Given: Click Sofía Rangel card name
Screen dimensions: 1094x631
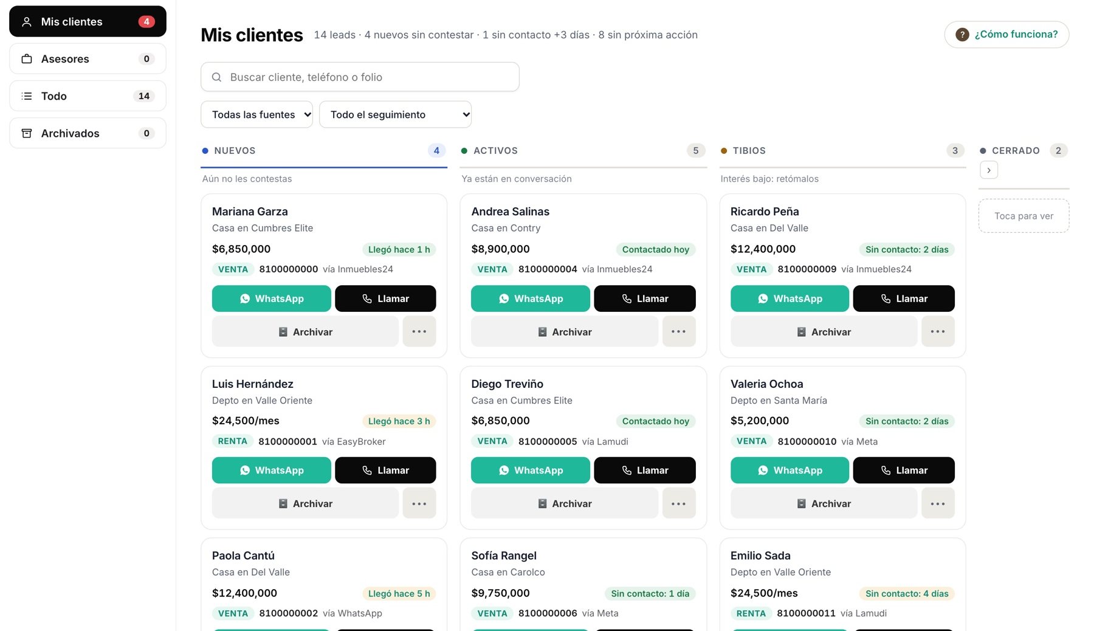Looking at the screenshot, I should coord(504,556).
